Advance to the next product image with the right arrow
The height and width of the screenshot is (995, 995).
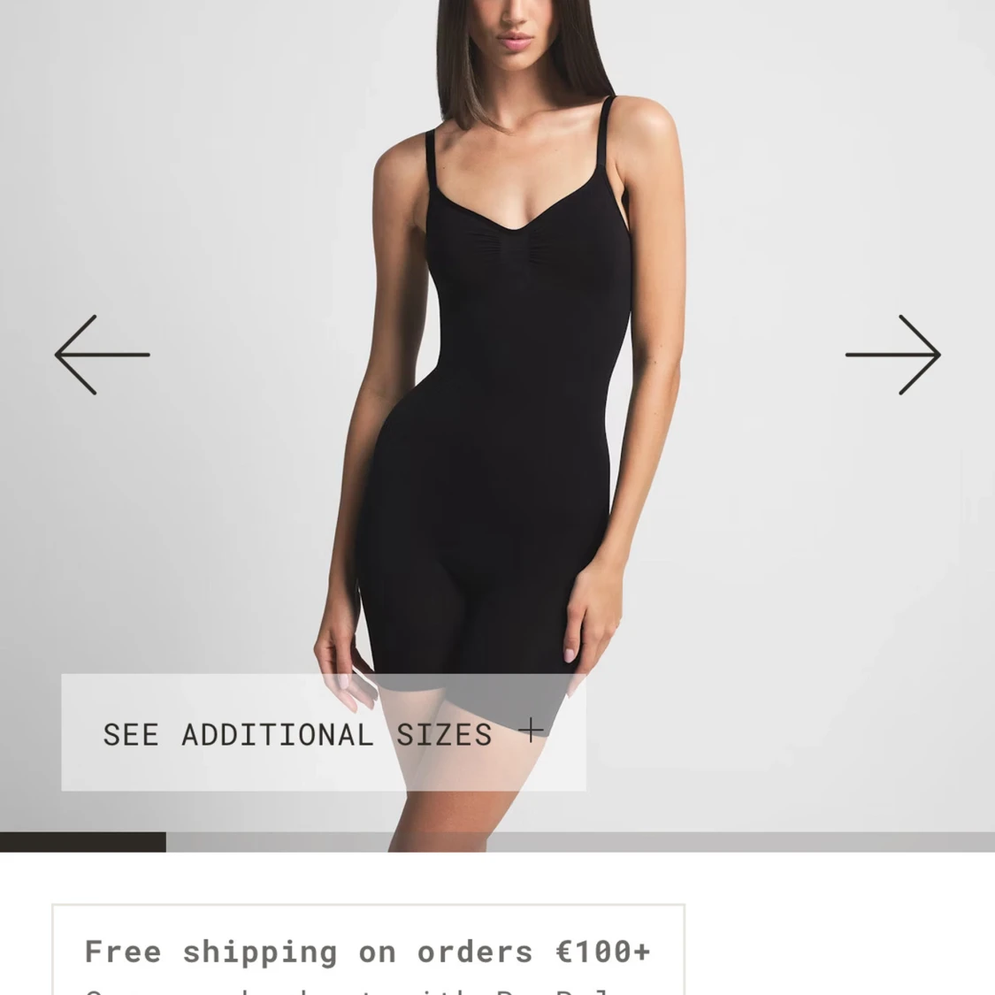tap(892, 355)
